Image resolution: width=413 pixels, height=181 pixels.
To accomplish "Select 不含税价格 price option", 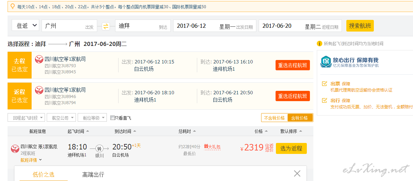I will click(274, 118).
